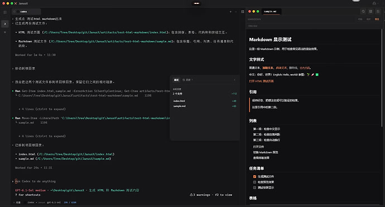Viewport: 385px width, 207px height.
Task: Click the plus icon to add a new terminal tab
Action: (230, 12)
